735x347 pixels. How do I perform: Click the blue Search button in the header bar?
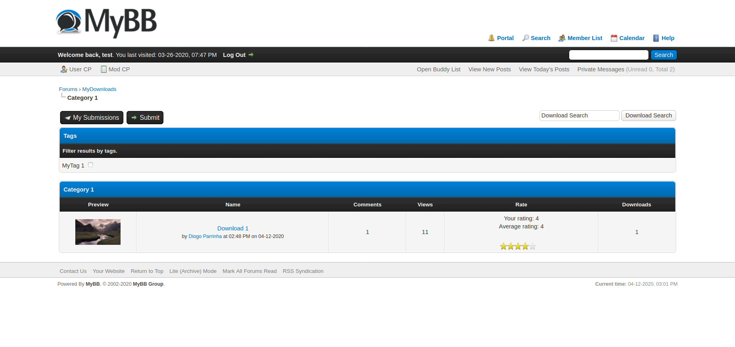pyautogui.click(x=663, y=55)
